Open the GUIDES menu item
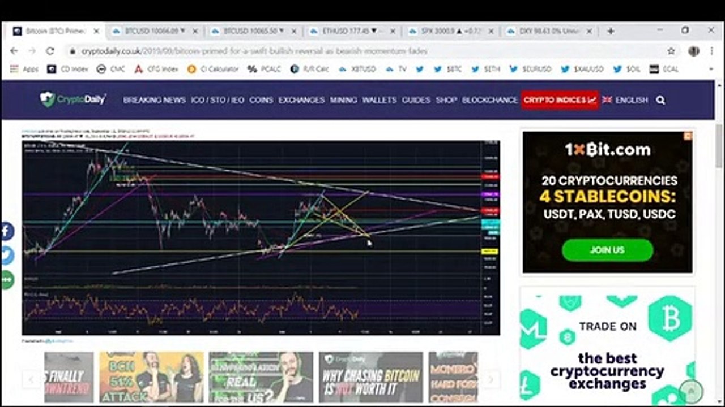 click(416, 100)
